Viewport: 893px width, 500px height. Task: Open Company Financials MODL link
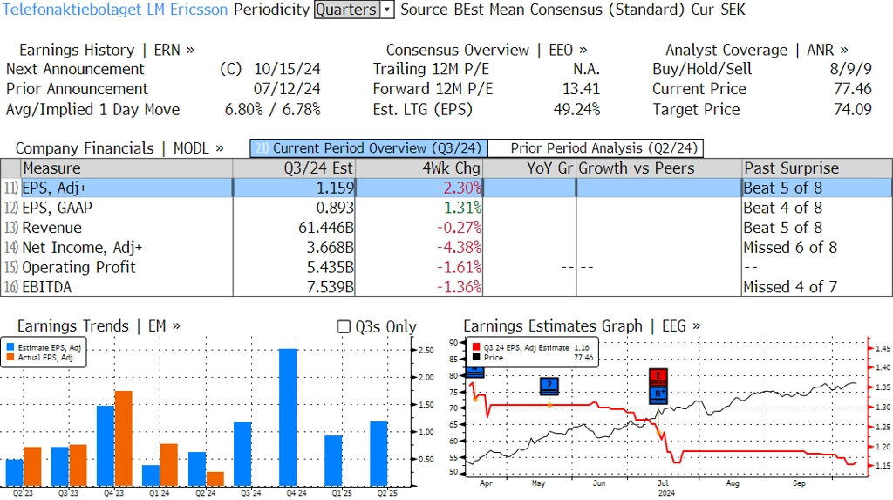tap(119, 148)
